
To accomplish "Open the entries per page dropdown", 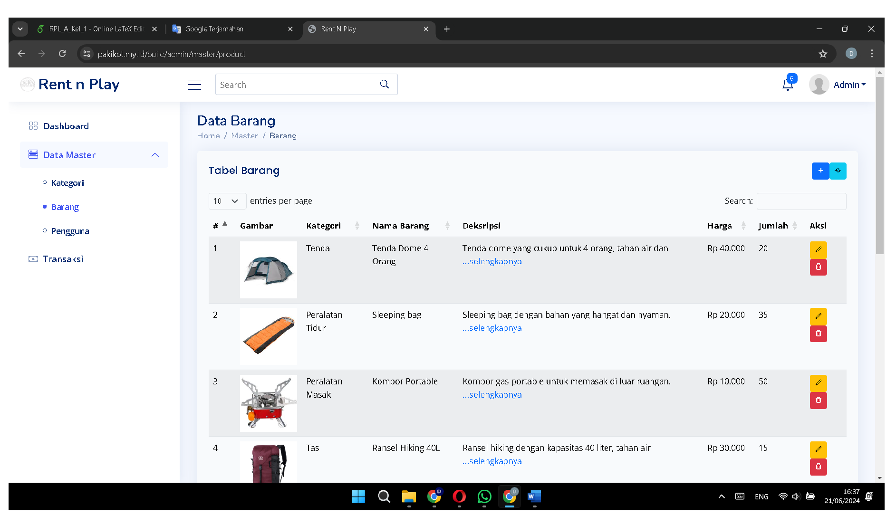I will pos(227,201).
